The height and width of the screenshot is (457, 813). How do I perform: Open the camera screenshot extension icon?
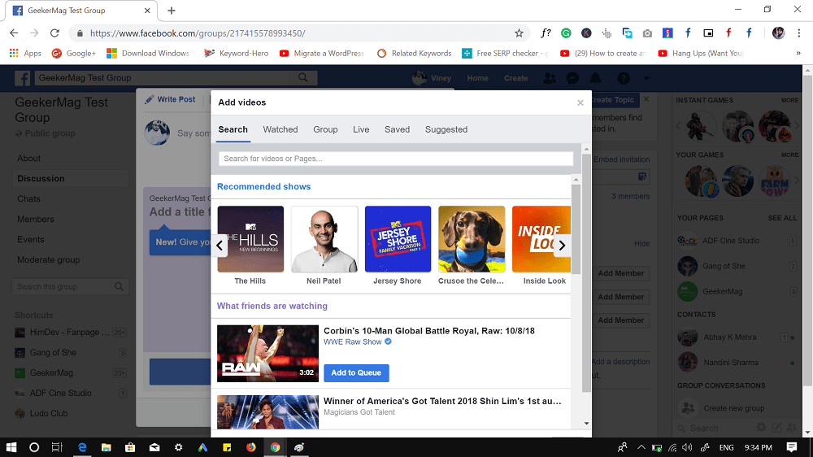point(647,33)
